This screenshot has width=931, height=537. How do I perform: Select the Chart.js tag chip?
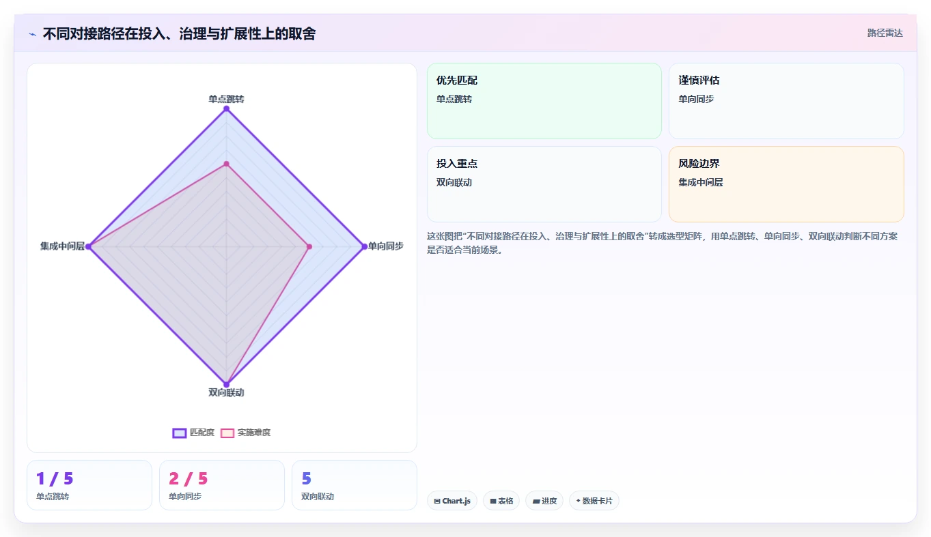tap(452, 501)
